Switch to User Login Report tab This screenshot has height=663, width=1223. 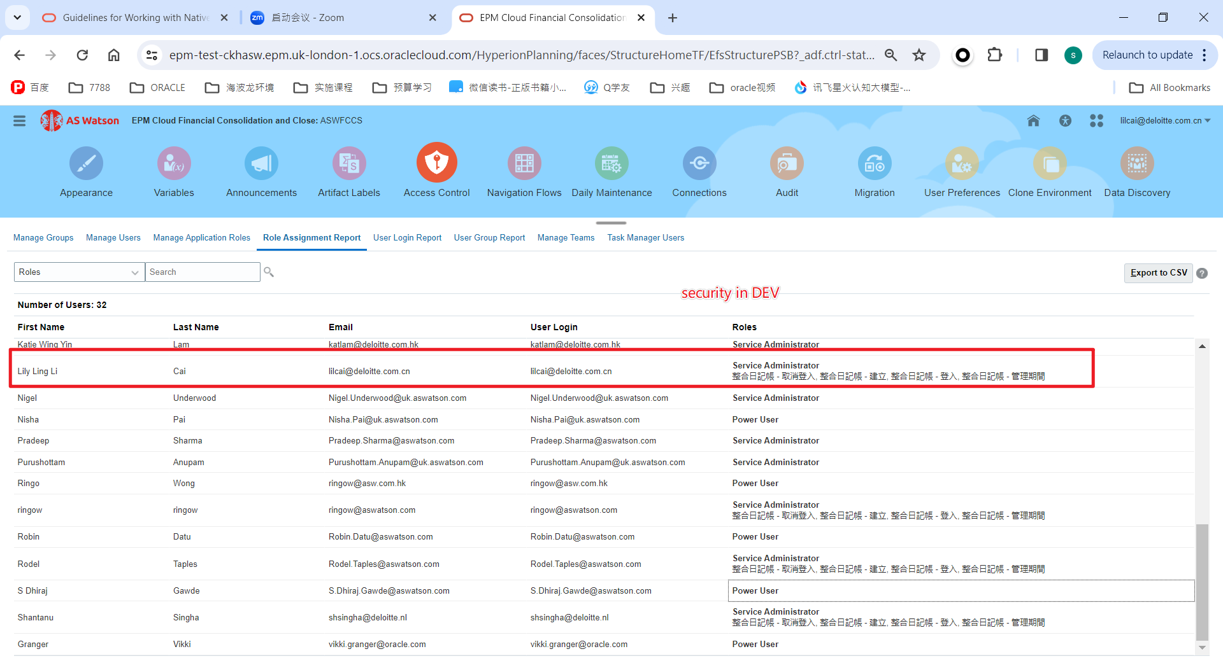(407, 238)
